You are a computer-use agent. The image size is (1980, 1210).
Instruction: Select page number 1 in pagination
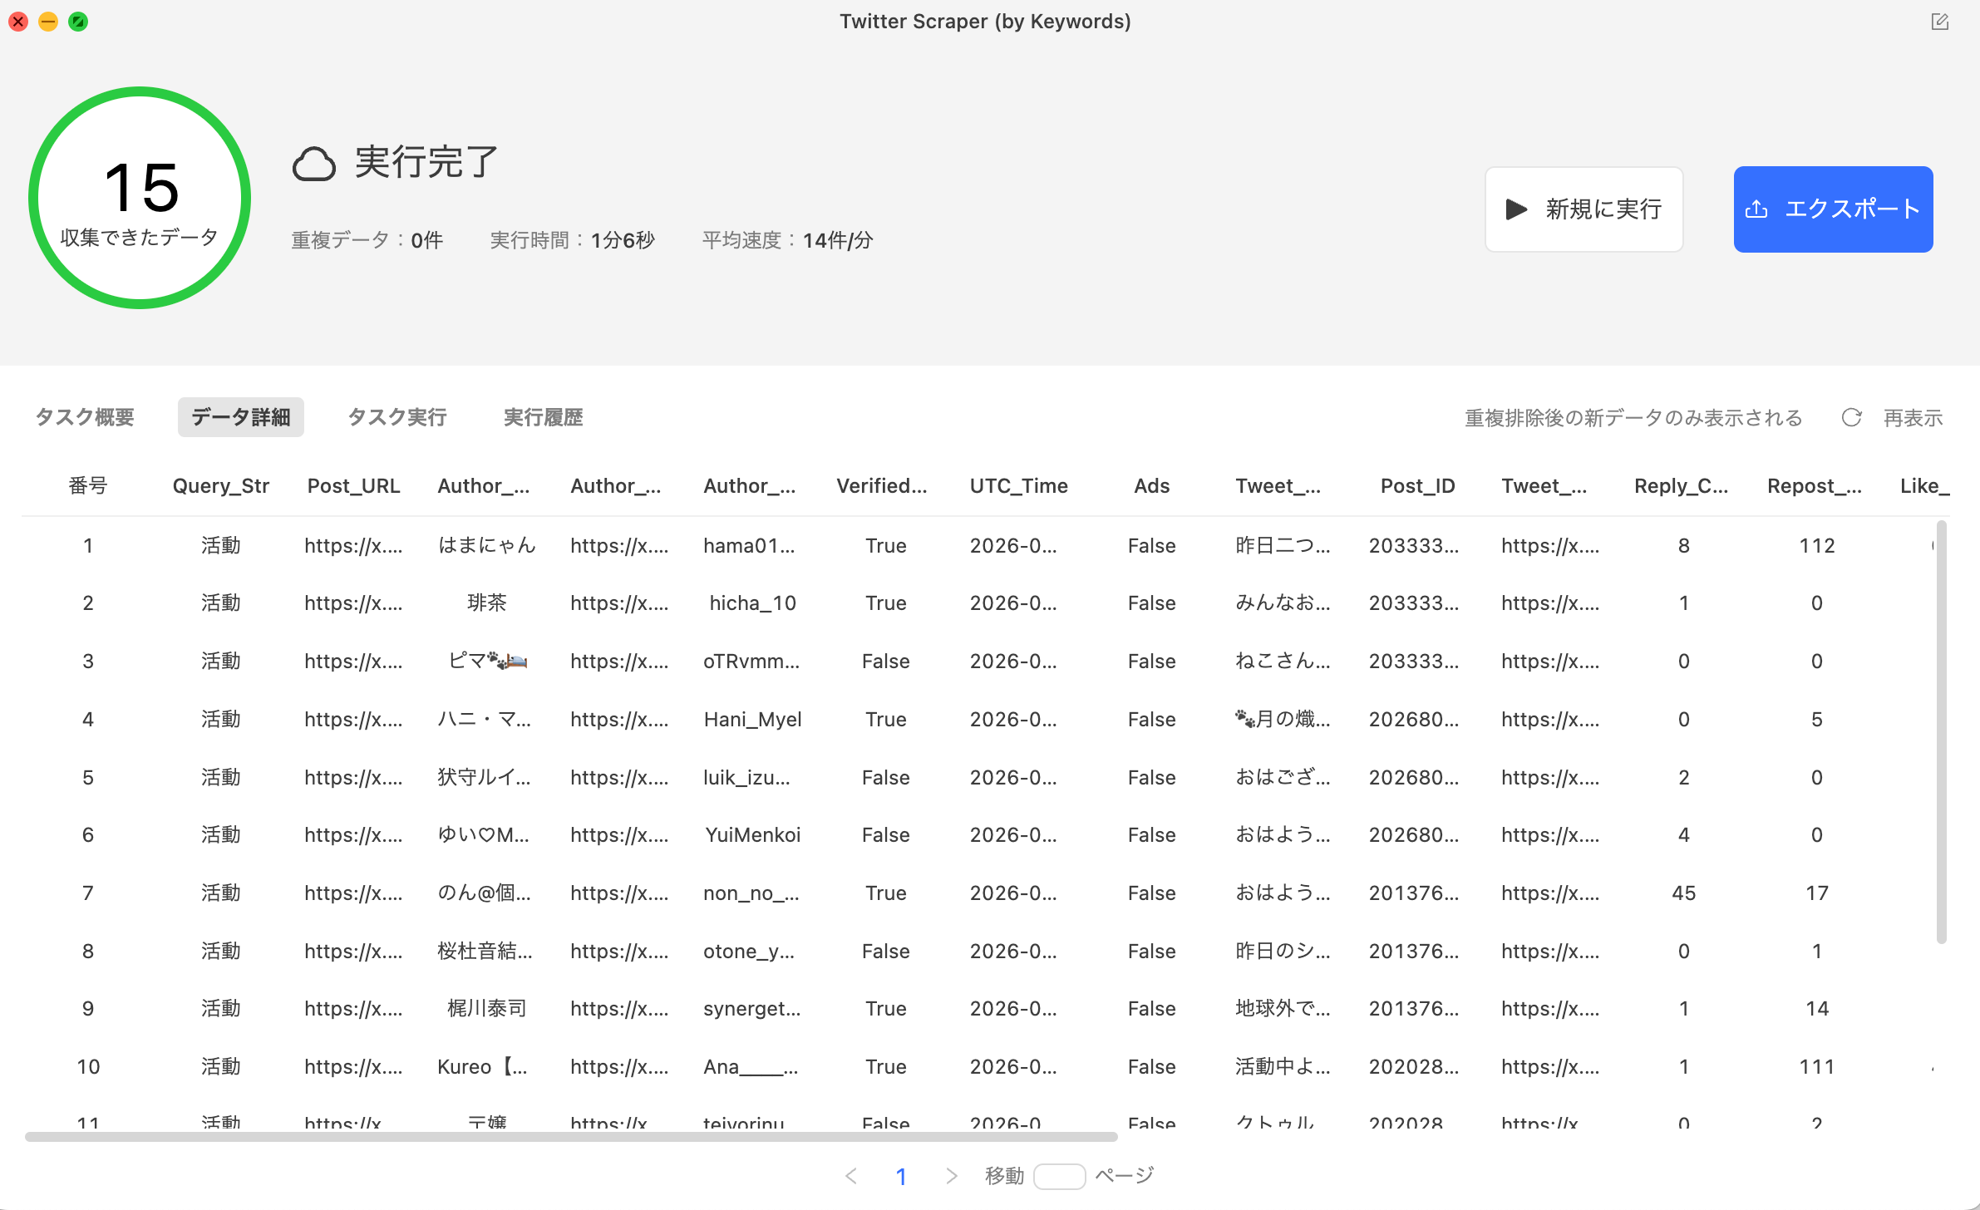(x=901, y=1176)
